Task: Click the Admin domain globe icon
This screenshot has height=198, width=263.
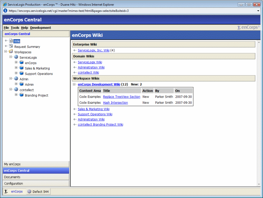Action: [x=16, y=79]
